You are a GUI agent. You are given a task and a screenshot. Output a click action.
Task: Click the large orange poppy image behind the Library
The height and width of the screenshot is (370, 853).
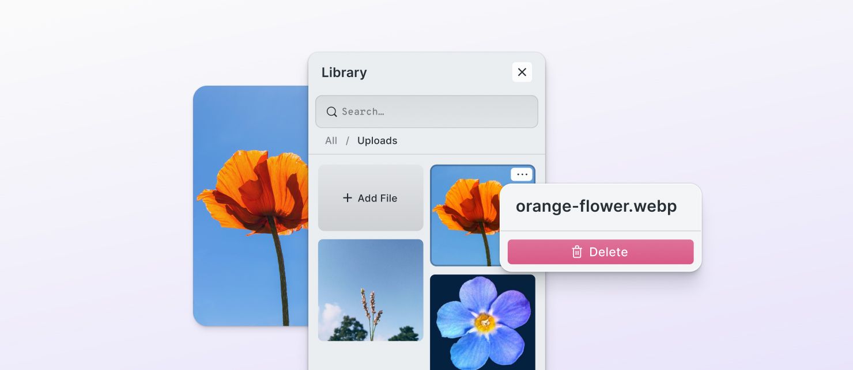point(251,206)
